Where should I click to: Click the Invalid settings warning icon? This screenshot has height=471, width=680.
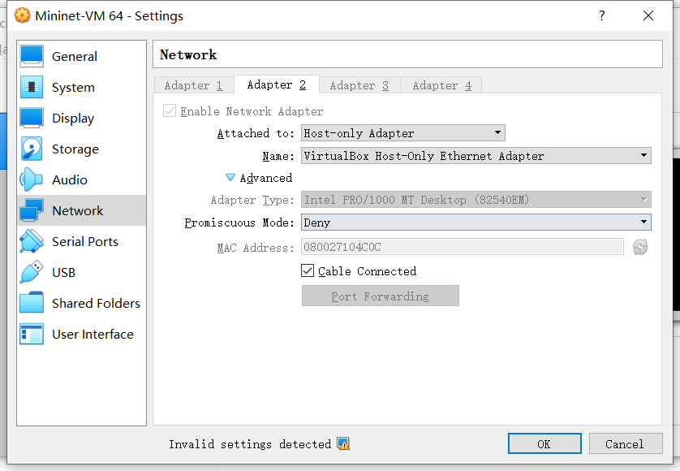(343, 443)
